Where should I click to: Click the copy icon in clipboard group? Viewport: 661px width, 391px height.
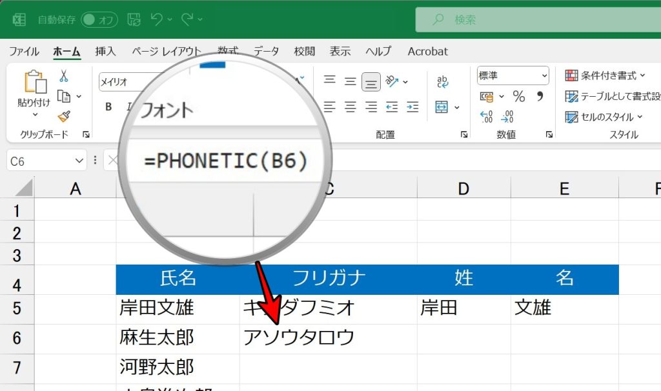[65, 97]
